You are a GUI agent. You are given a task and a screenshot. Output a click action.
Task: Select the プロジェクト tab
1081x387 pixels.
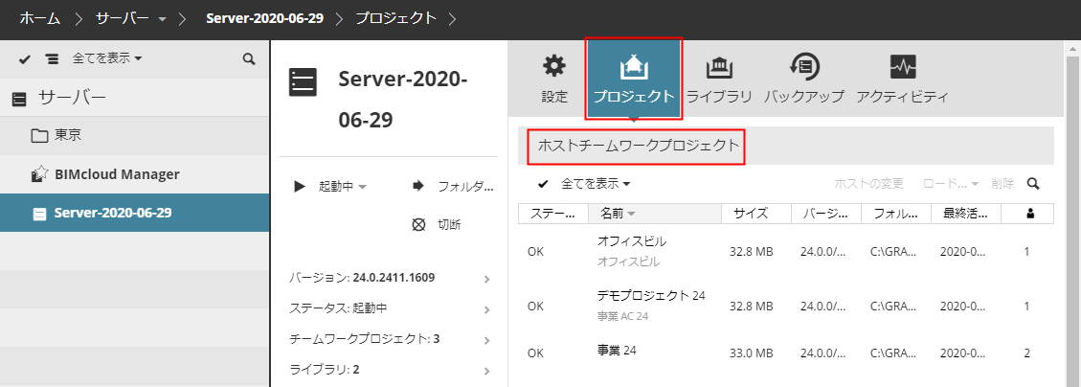click(634, 79)
